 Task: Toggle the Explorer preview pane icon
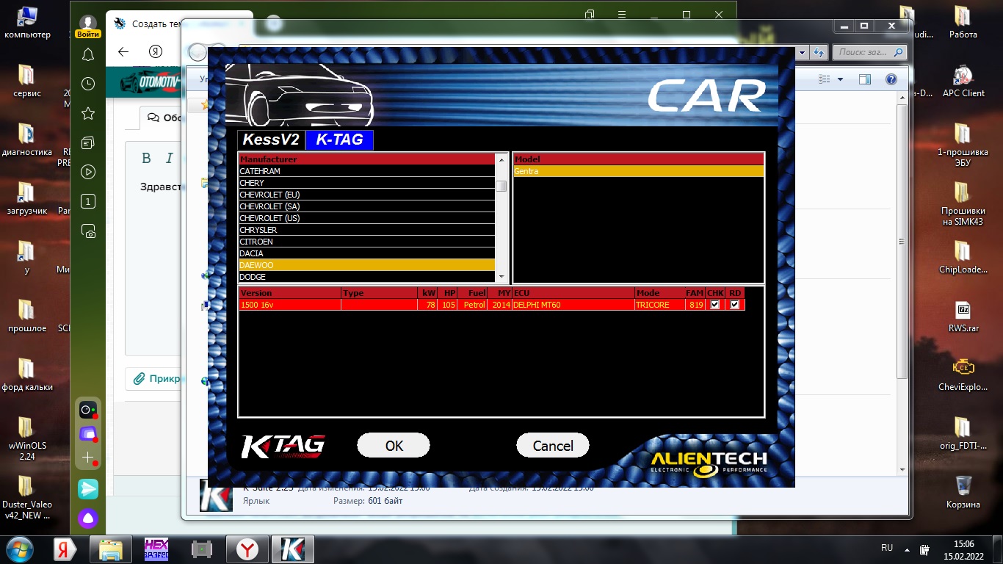pos(865,79)
